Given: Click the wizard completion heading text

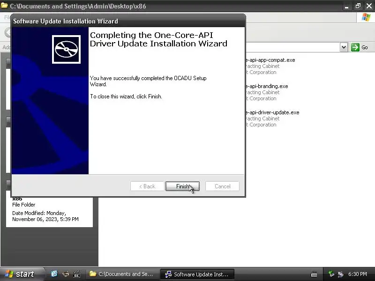Looking at the screenshot, I should (x=158, y=39).
